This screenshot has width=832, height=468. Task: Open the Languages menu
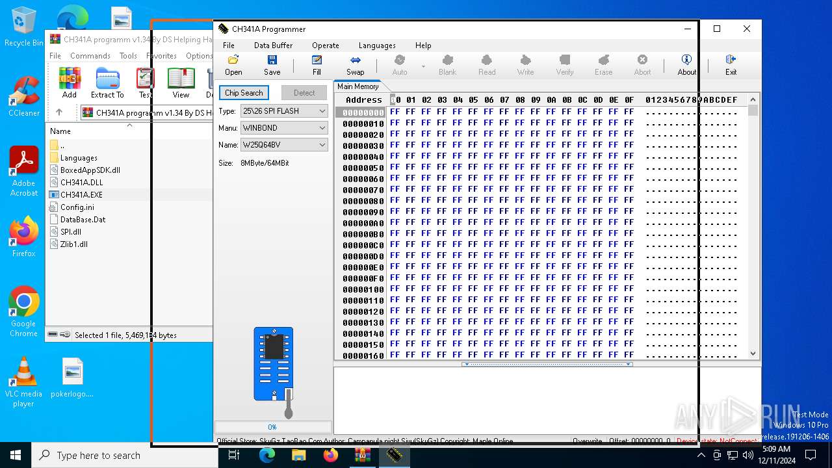(377, 45)
